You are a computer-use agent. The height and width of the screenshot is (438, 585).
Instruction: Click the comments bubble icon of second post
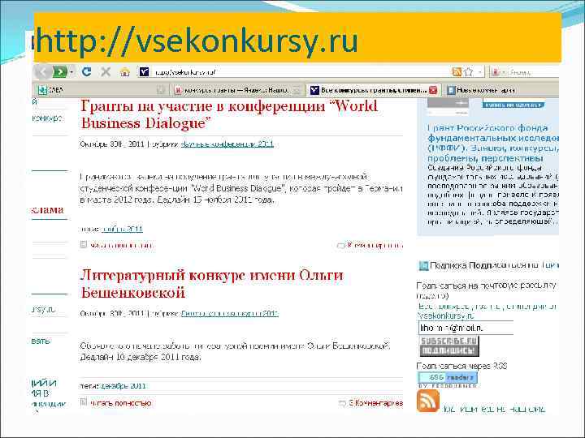point(342,403)
